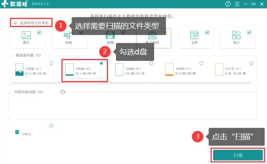Click the 视频 label
This screenshot has height=164, width=267.
110,42
